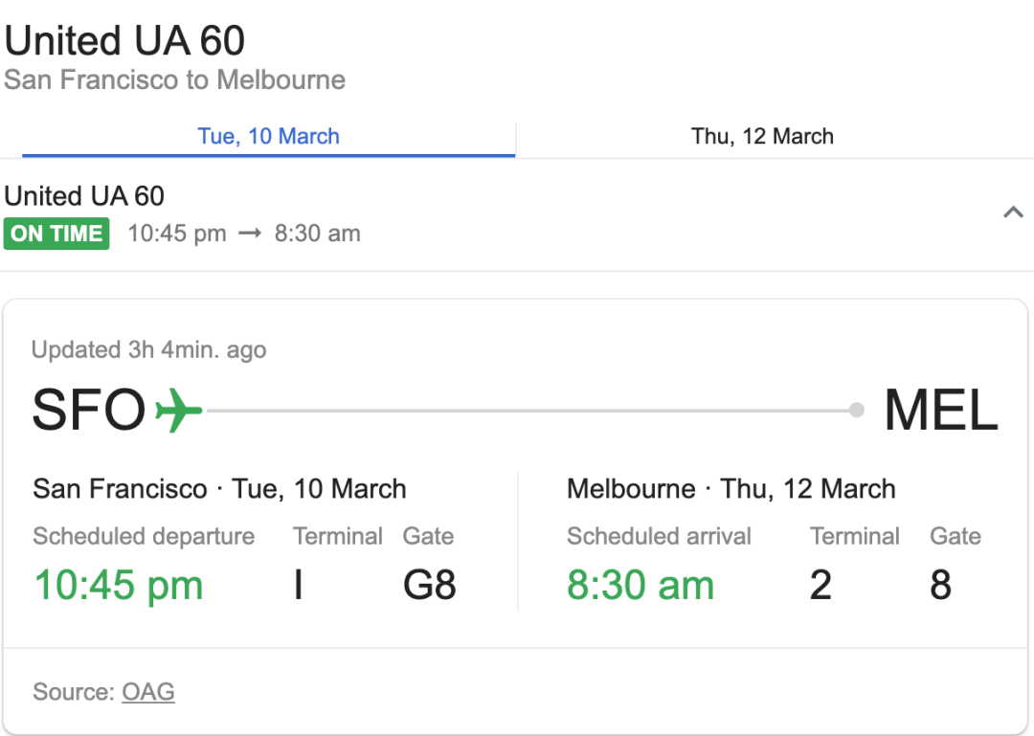The width and height of the screenshot is (1034, 736).
Task: Click "San Francisco · Tue, 10 March" line
Action: [x=219, y=489]
